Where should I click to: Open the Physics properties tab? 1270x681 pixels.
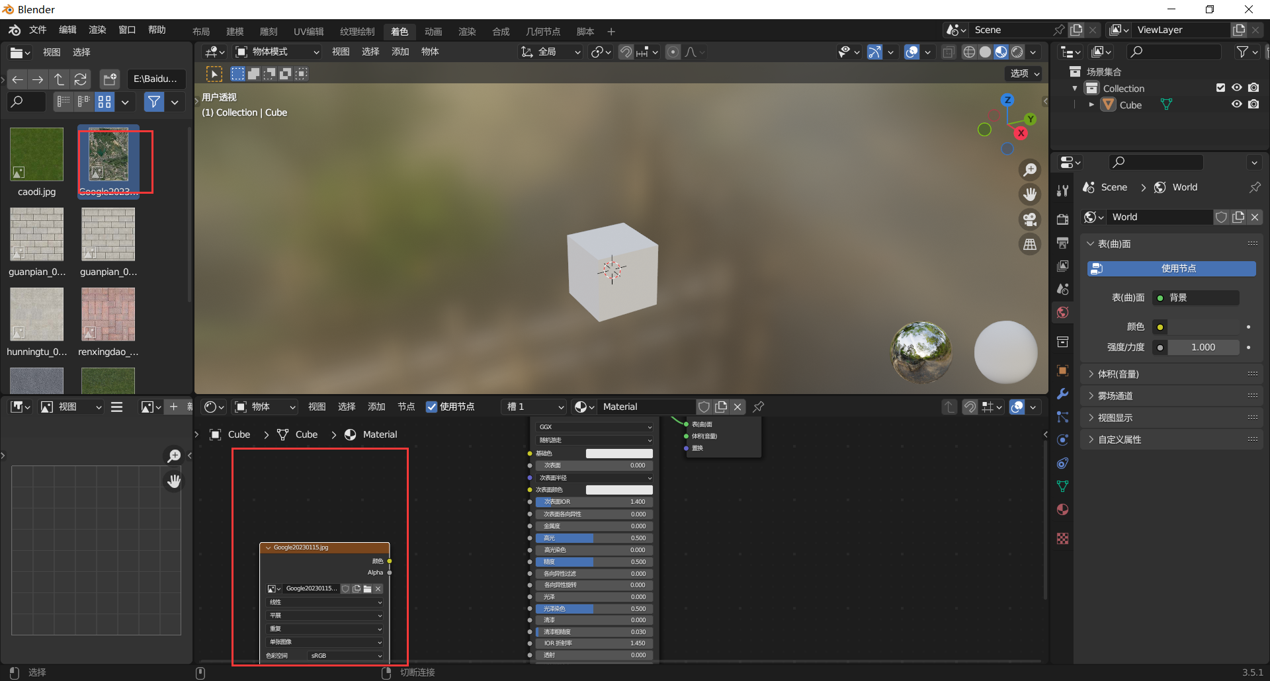(1062, 440)
